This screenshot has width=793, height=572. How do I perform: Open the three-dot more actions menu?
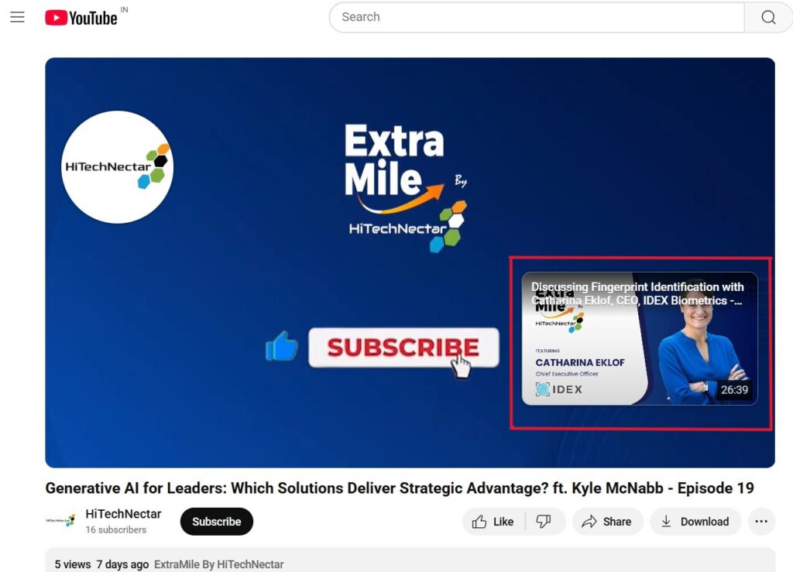coord(761,522)
